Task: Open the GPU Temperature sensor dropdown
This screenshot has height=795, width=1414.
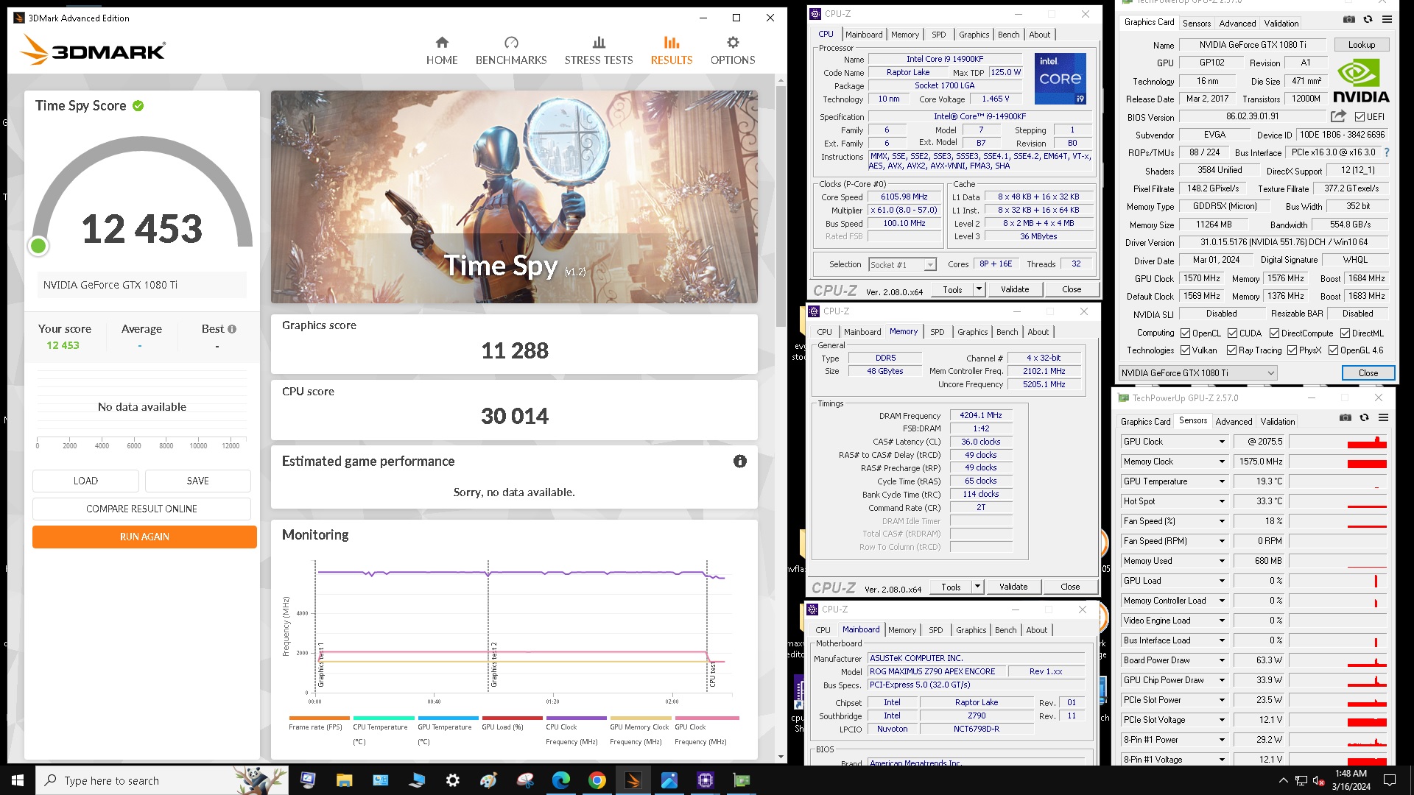Action: (x=1222, y=481)
